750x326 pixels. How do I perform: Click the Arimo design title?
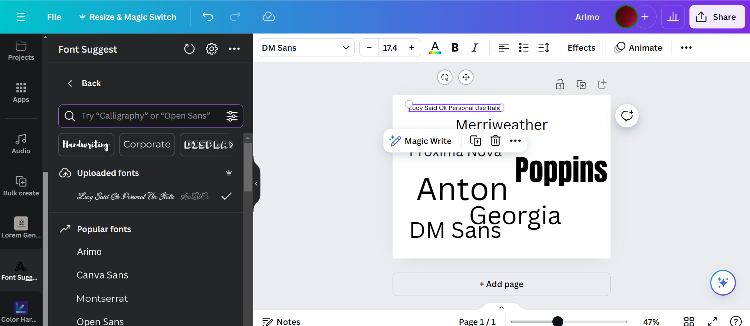point(587,17)
